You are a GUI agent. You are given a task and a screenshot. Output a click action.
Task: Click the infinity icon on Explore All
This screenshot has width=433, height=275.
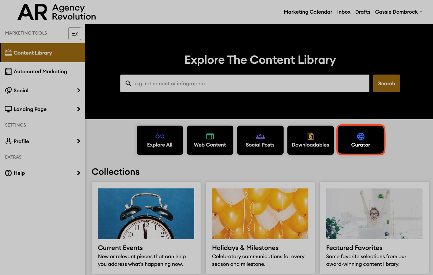(160, 136)
